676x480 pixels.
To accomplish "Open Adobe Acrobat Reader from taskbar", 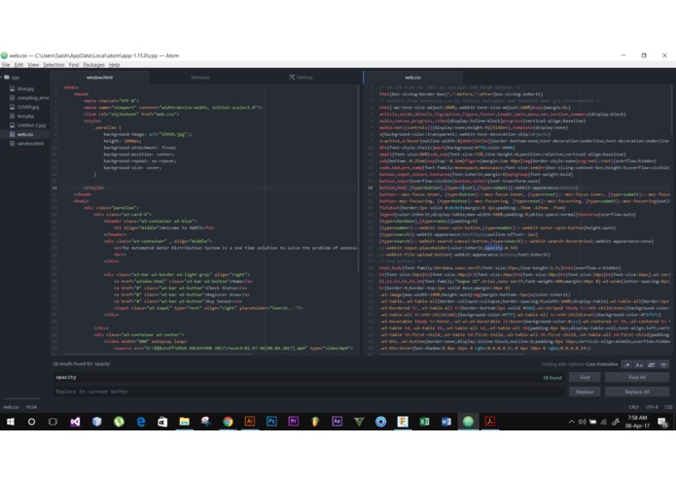I will point(490,422).
